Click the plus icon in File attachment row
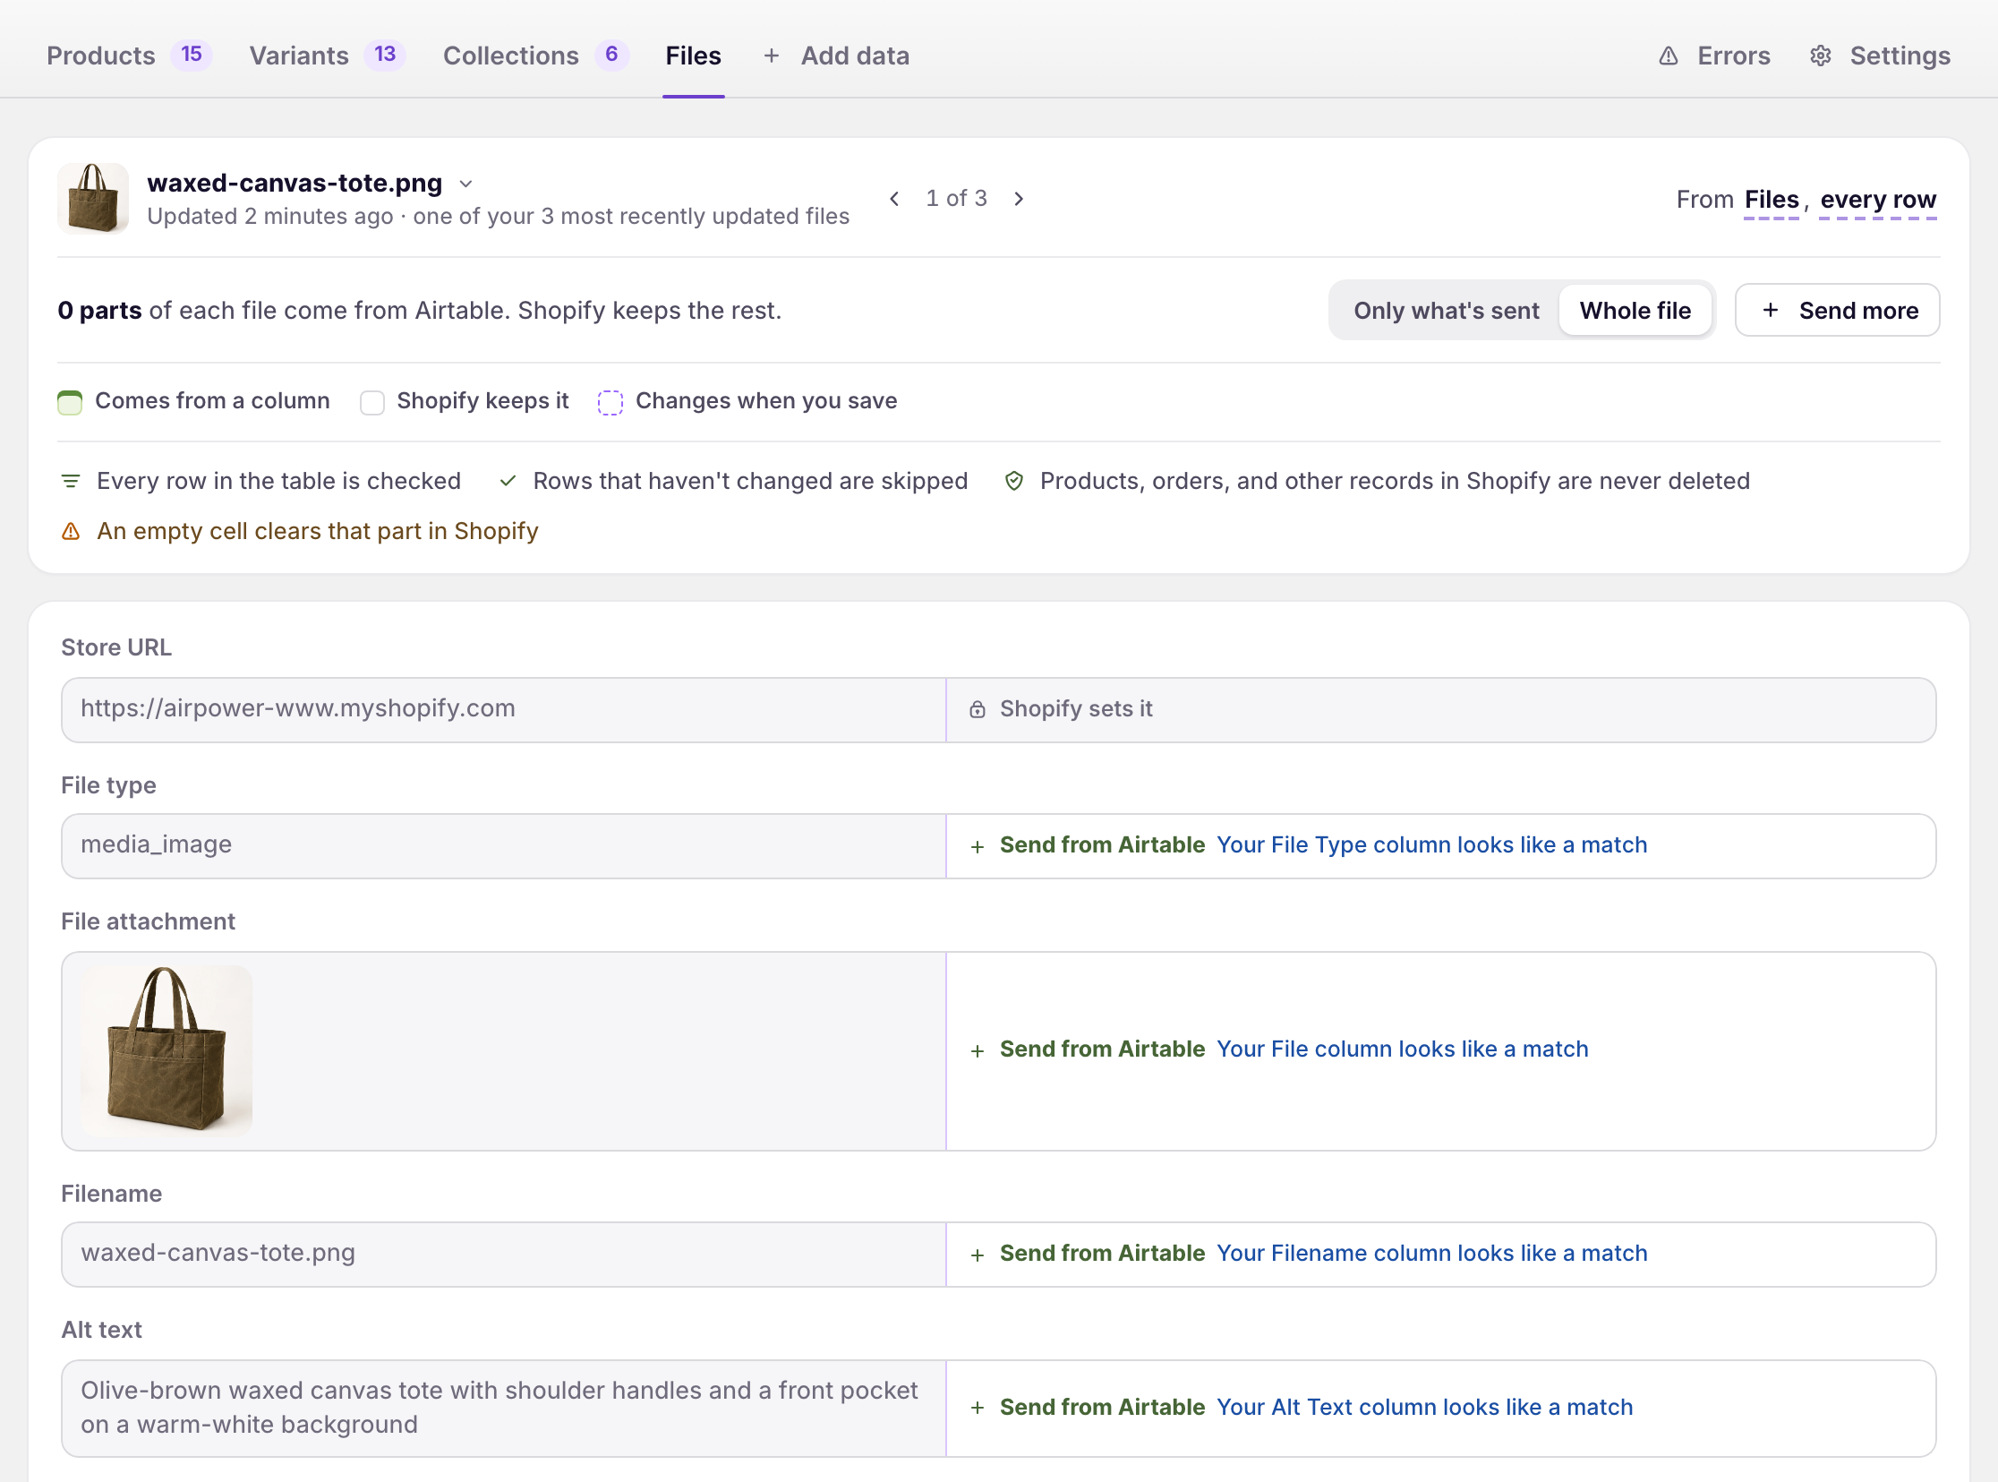Viewport: 1998px width, 1482px height. pos(978,1051)
